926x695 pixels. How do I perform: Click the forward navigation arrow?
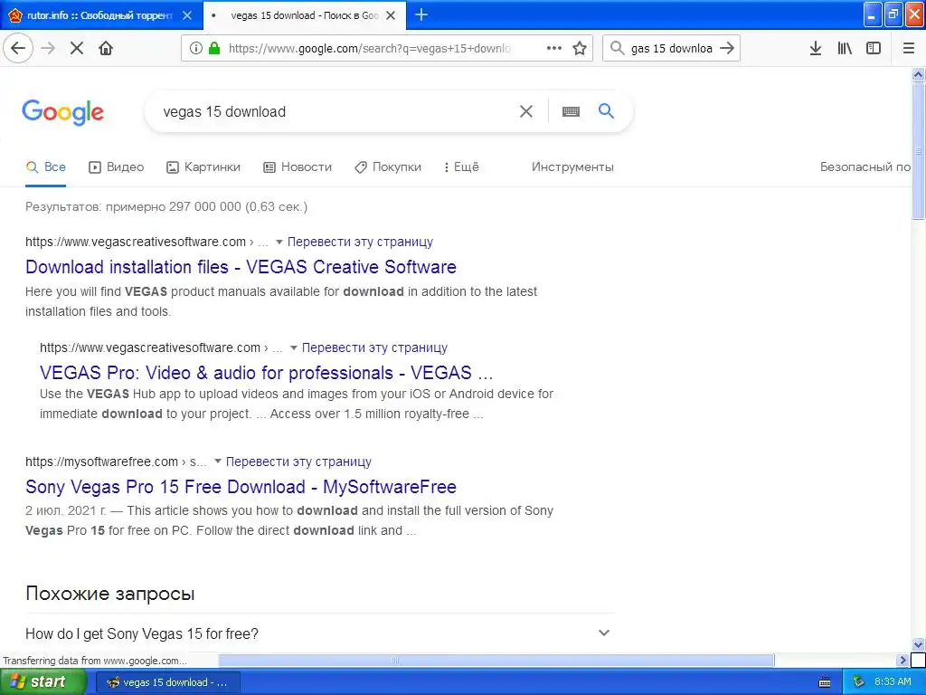(48, 48)
